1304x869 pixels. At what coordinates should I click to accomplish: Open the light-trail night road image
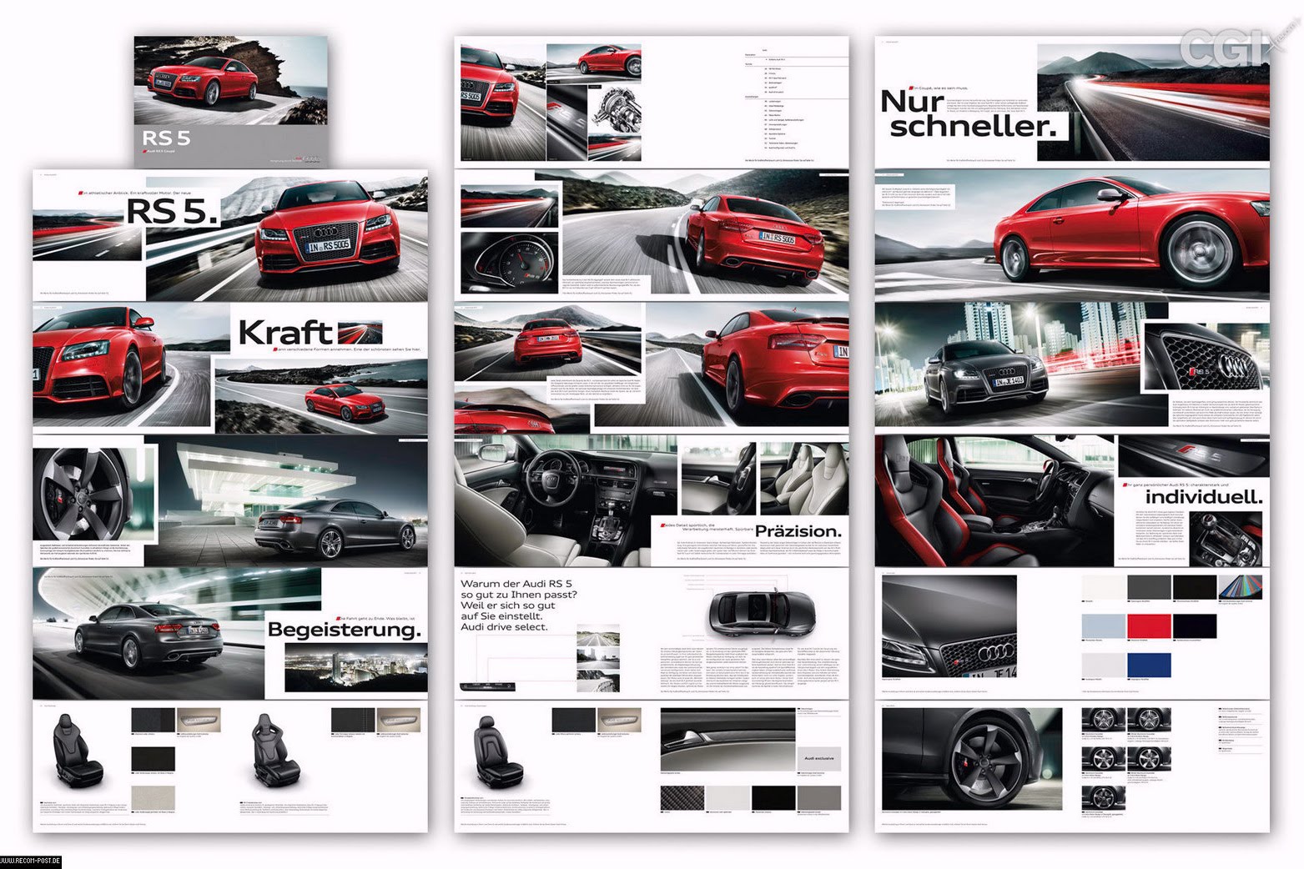(x=1152, y=103)
